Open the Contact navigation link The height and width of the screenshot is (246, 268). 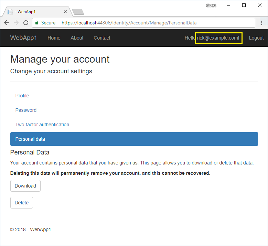pyautogui.click(x=102, y=38)
